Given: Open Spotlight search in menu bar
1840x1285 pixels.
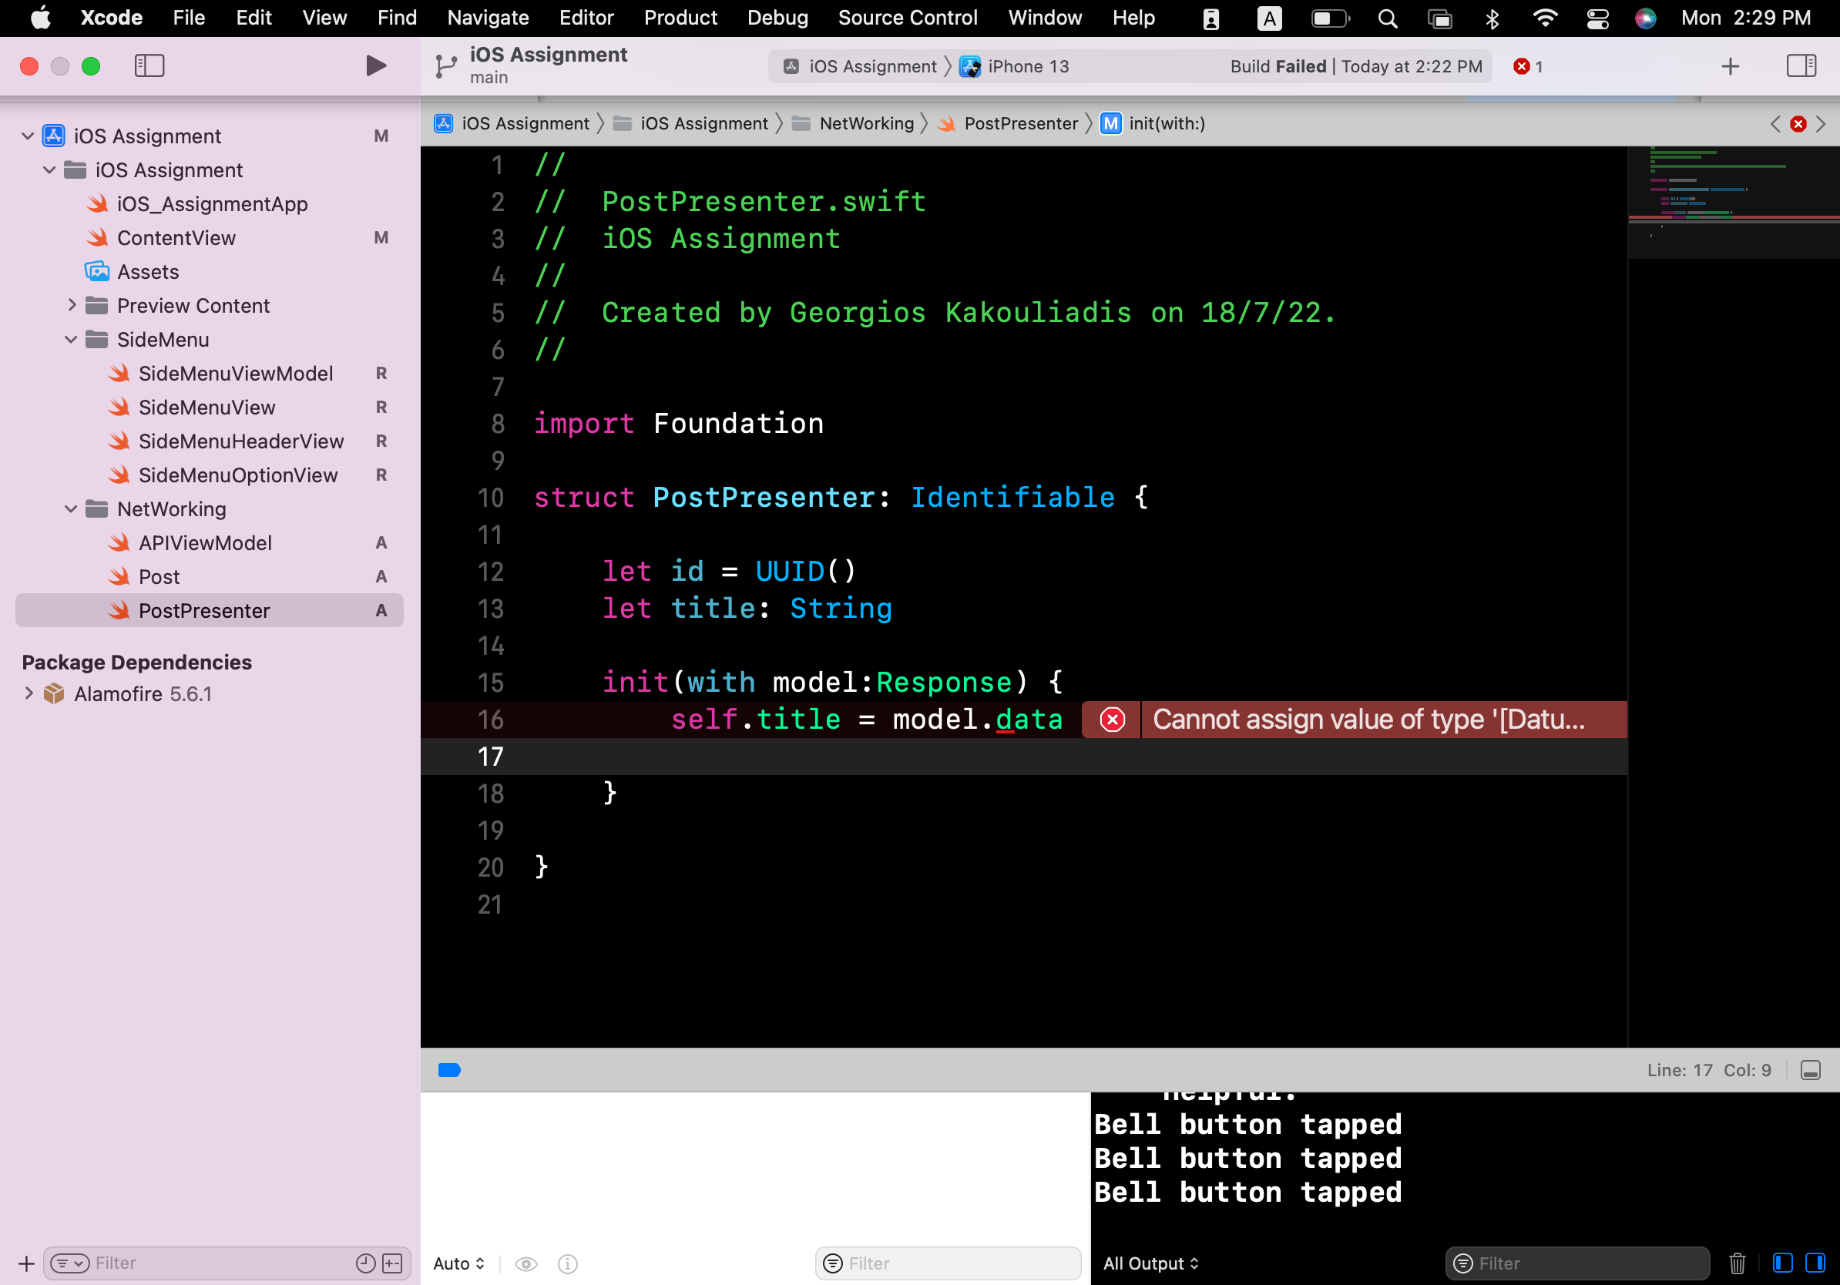Looking at the screenshot, I should click(x=1388, y=18).
